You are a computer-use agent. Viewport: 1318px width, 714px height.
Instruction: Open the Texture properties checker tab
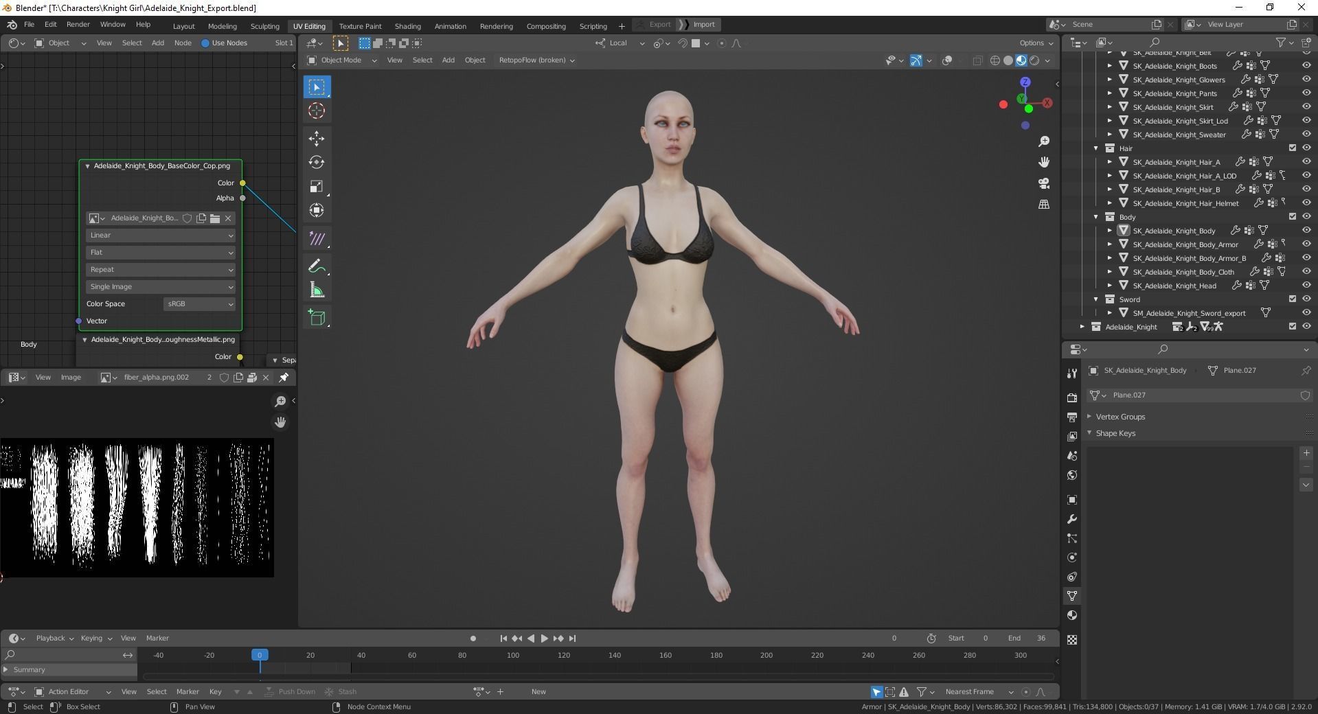pos(1072,640)
